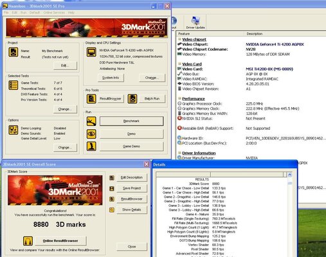The width and height of the screenshot is (326, 257).
Task: Select the Video Card category row
Action: (x=192, y=64)
